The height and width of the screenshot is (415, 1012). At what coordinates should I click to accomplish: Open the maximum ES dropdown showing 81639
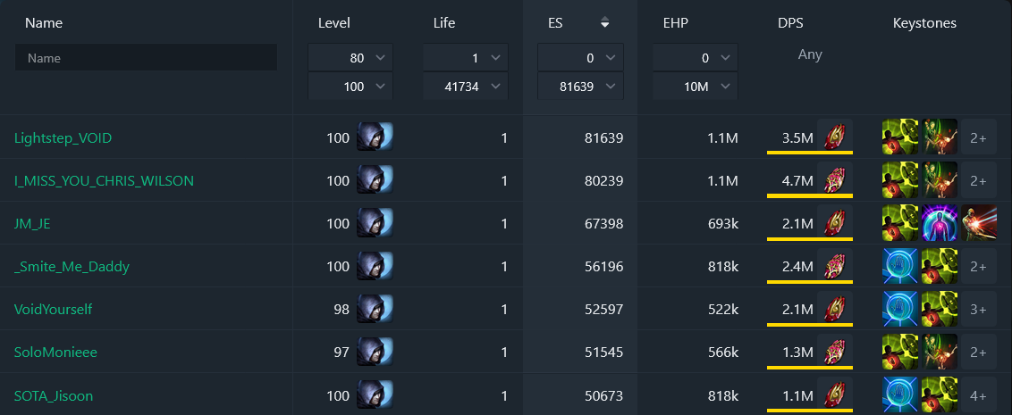click(x=579, y=87)
